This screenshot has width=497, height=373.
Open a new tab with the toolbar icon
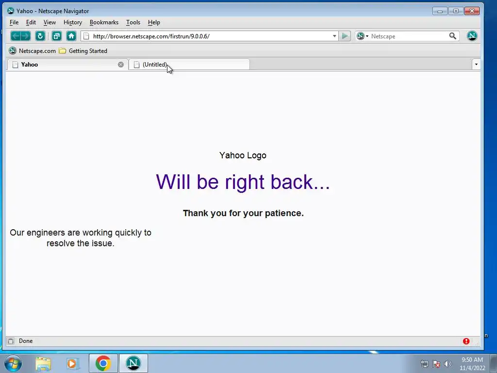57,36
